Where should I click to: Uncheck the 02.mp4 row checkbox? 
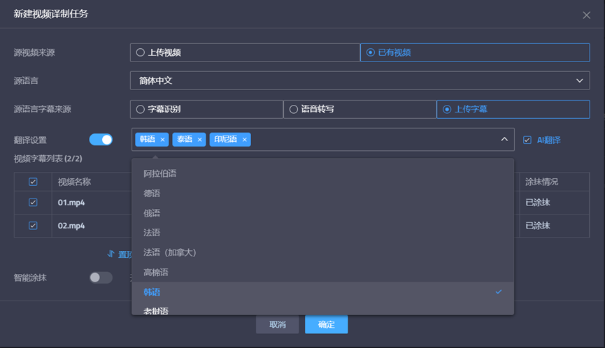tap(33, 226)
